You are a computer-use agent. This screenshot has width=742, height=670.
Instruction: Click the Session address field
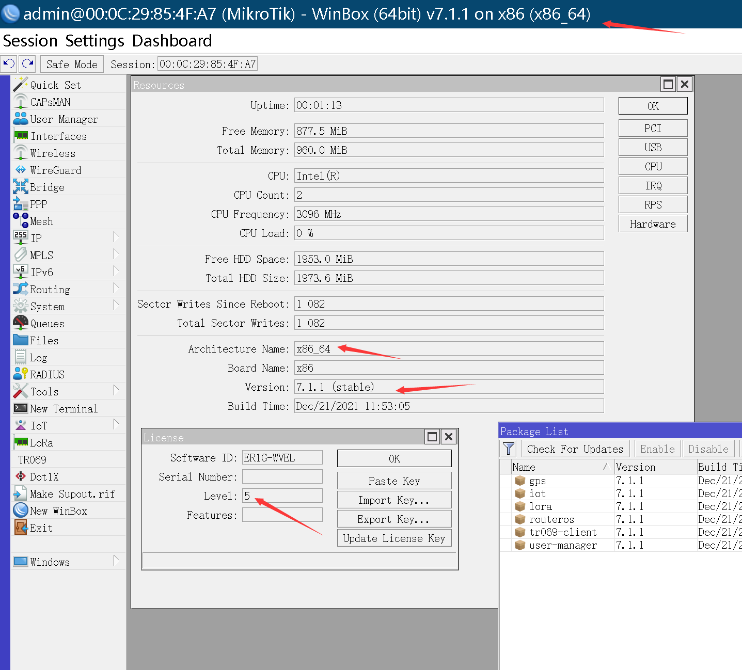208,64
